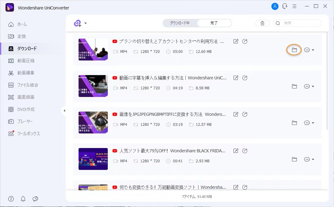Image resolution: width=334 pixels, height=207 pixels.
Task: Click the share/convert icon for プランの切り替え video
Action: [x=245, y=41]
